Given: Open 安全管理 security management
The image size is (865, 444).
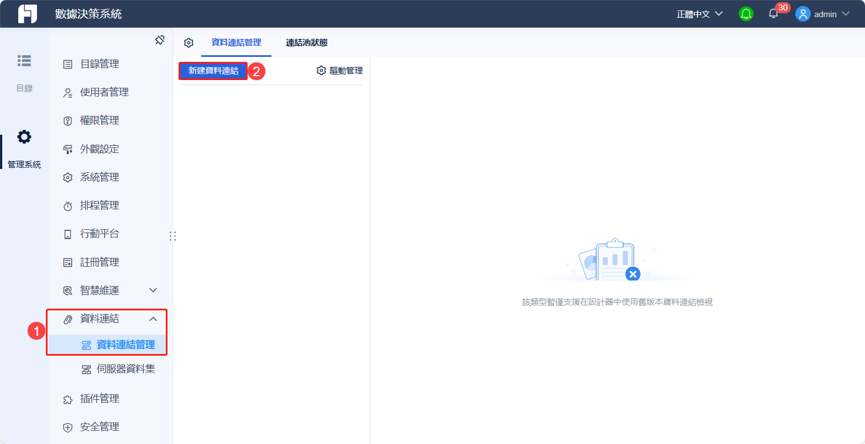Looking at the screenshot, I should [x=100, y=426].
